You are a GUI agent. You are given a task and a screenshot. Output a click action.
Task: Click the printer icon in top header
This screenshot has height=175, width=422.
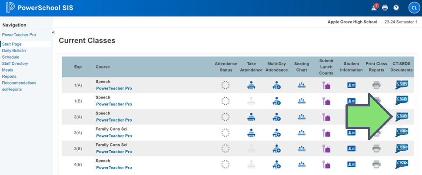[385, 8]
